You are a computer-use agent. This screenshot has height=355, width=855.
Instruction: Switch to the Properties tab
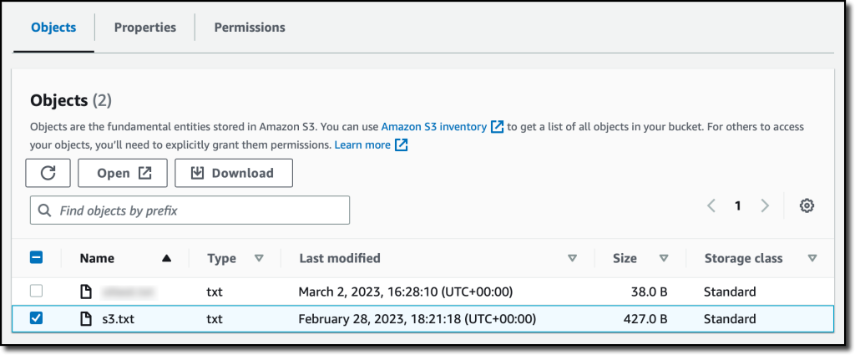coord(145,28)
